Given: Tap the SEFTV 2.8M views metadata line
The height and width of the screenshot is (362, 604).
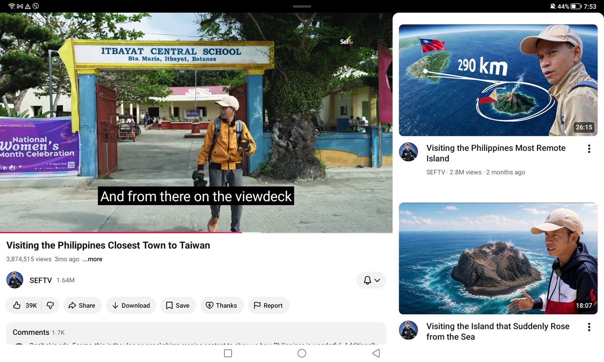Looking at the screenshot, I should 476,172.
